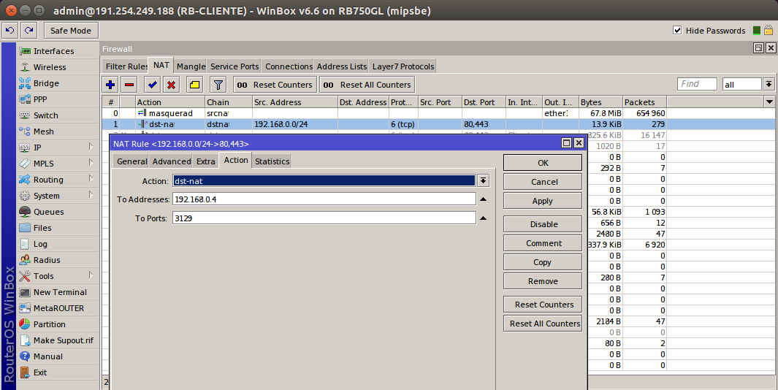Open Advanced tab in NAT Rule dialog

pyautogui.click(x=171, y=161)
